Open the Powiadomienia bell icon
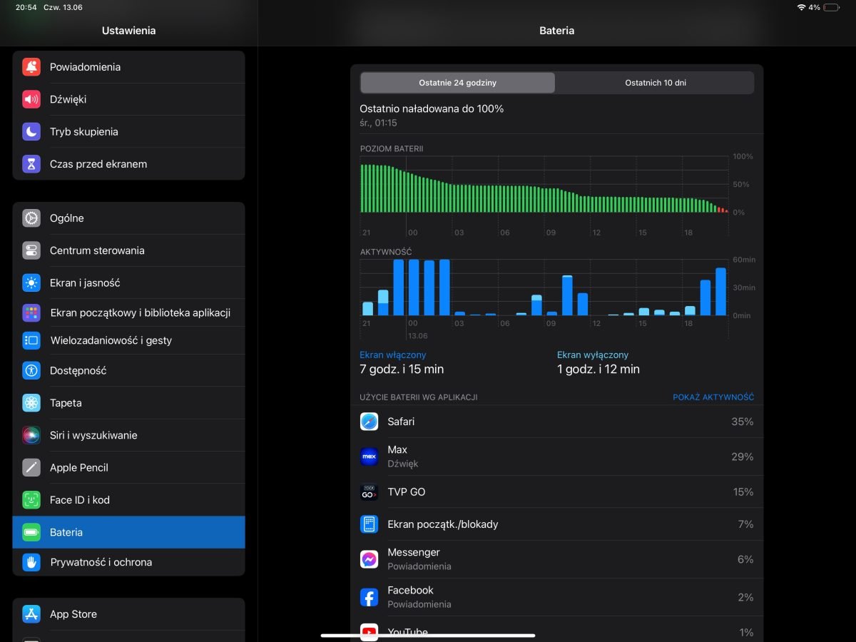Image resolution: width=856 pixels, height=642 pixels. point(31,67)
